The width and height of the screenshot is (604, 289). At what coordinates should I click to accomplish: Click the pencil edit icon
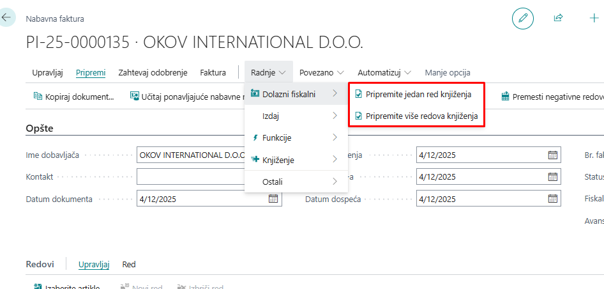pos(522,19)
